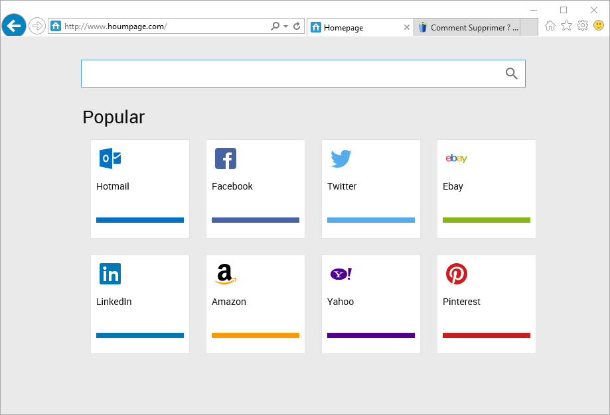Click inside the page search box
The width and height of the screenshot is (610, 415).
[303, 74]
